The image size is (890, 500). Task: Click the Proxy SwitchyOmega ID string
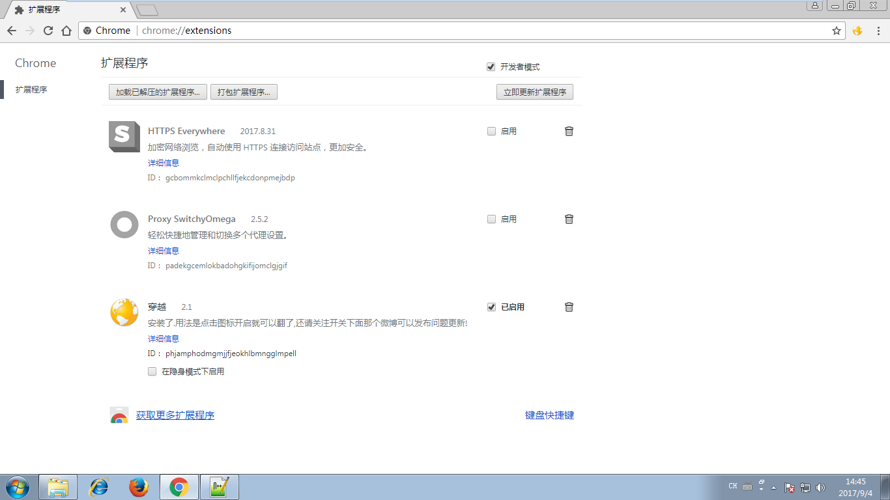[226, 266]
